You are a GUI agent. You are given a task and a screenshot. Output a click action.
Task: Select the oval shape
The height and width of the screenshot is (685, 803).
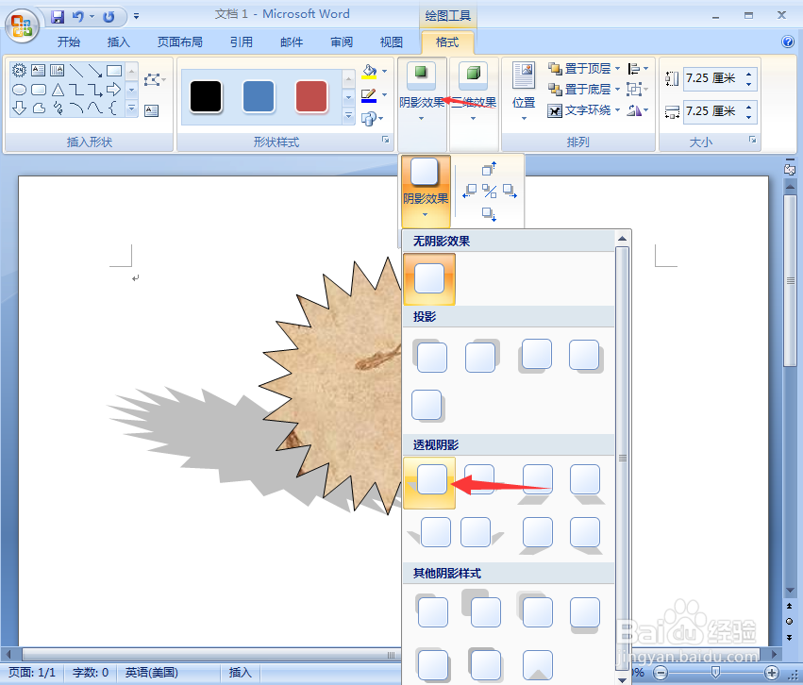pos(19,90)
